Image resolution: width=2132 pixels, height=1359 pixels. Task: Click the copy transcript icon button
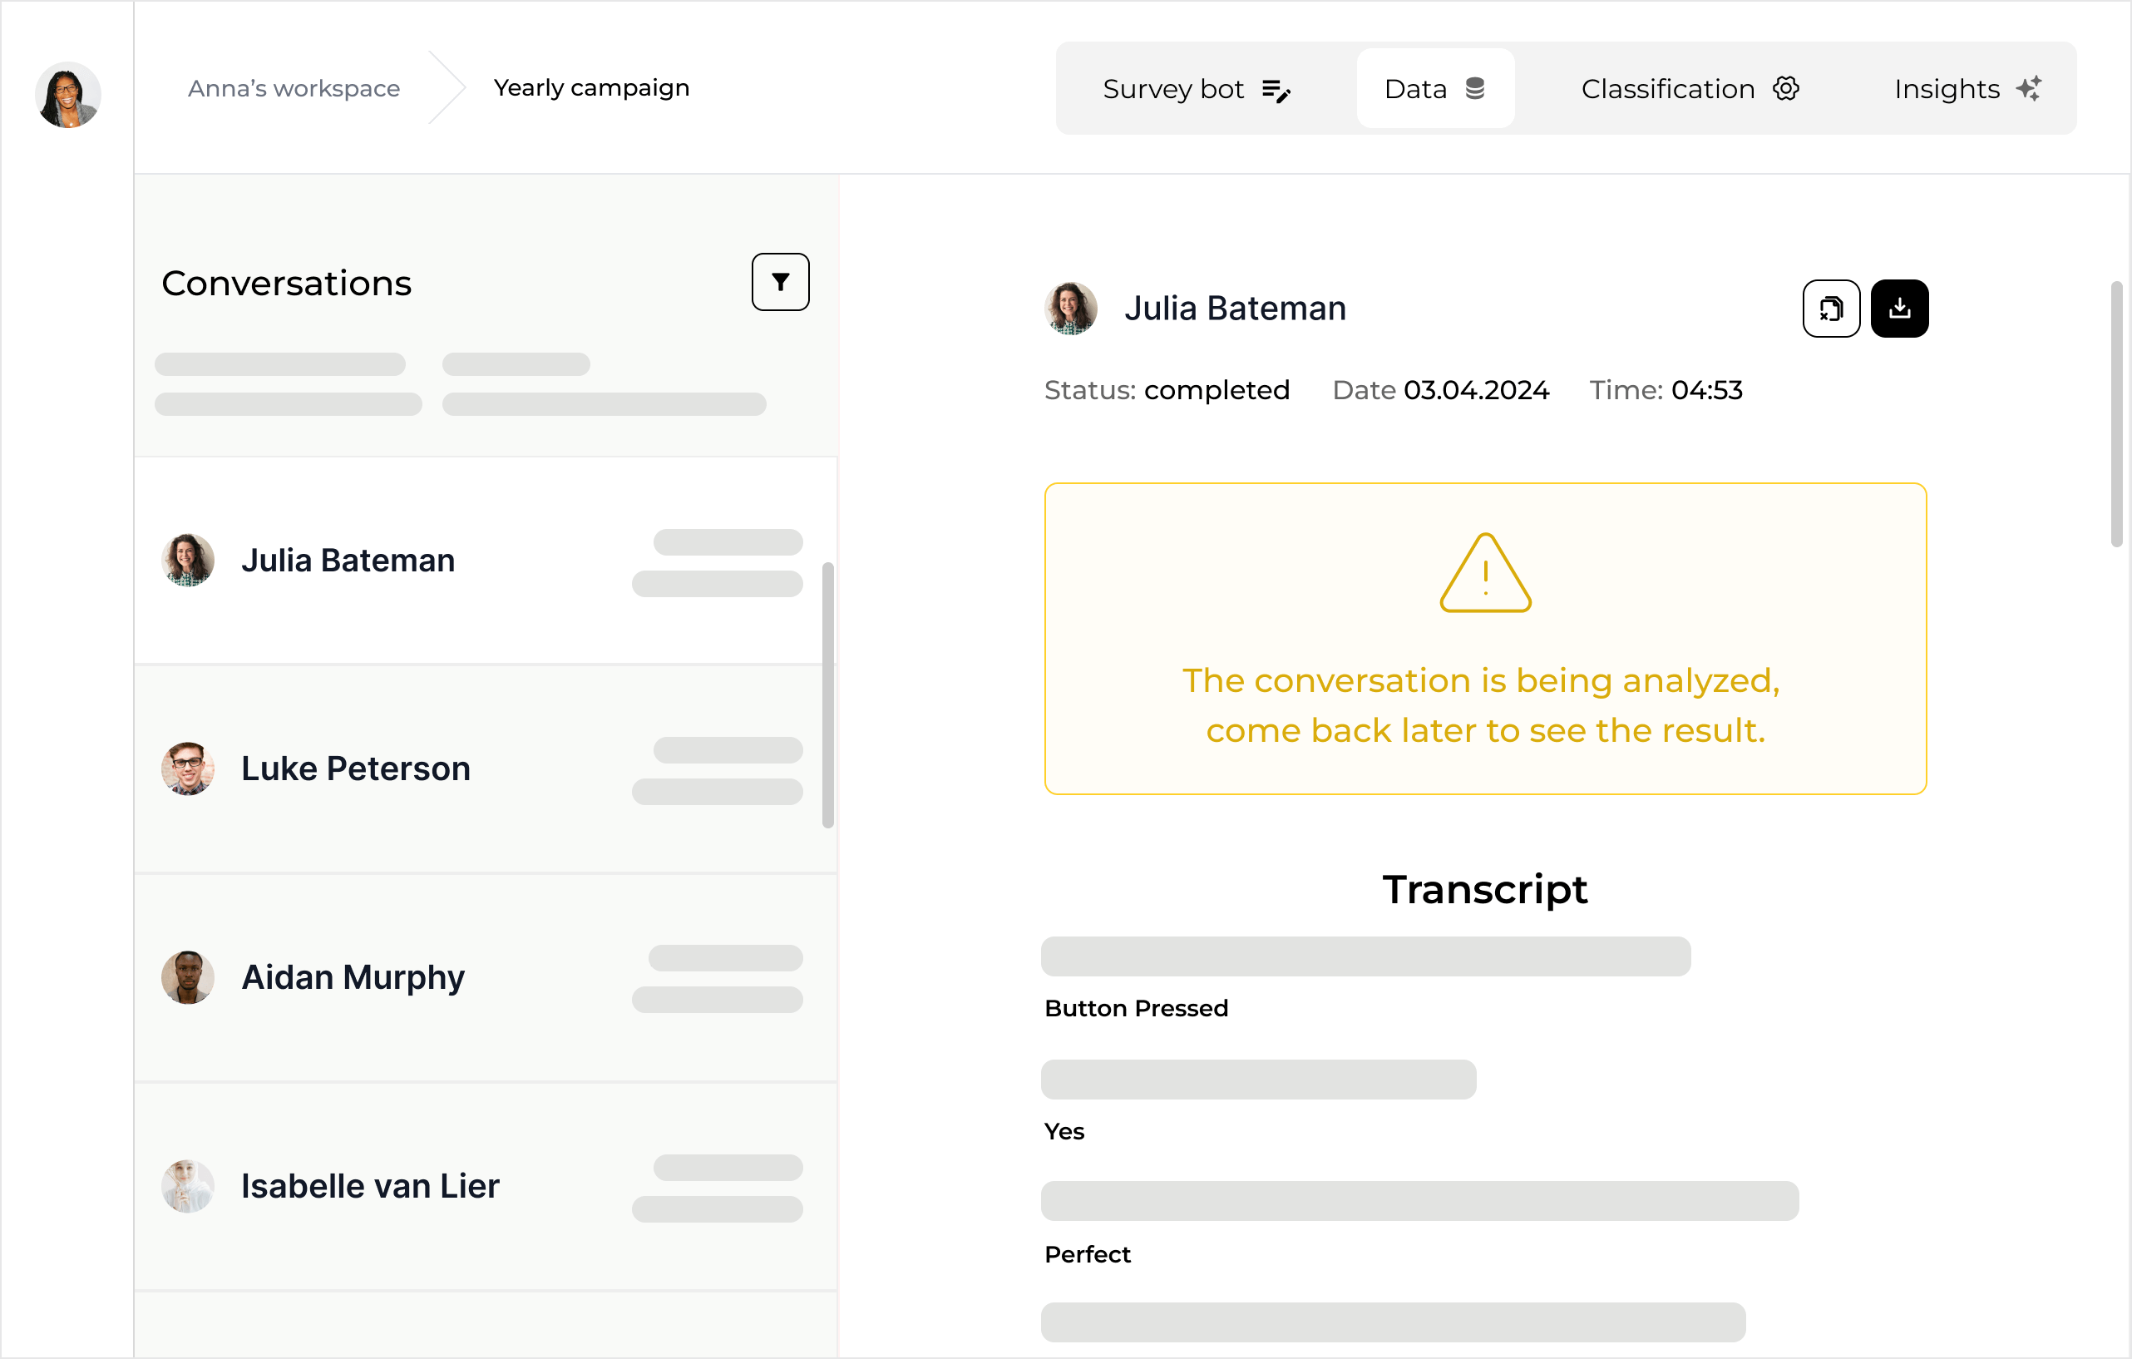click(1831, 308)
